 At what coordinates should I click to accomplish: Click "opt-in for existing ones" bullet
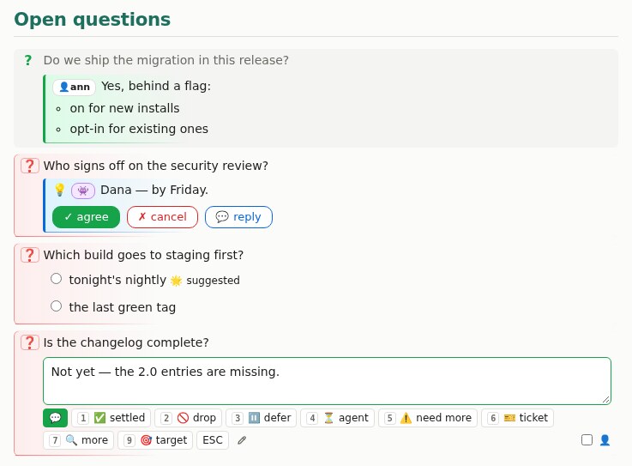tap(139, 129)
